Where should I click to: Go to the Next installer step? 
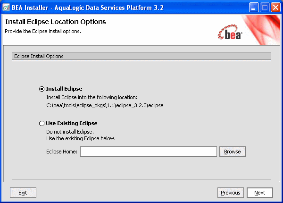(x=260, y=193)
